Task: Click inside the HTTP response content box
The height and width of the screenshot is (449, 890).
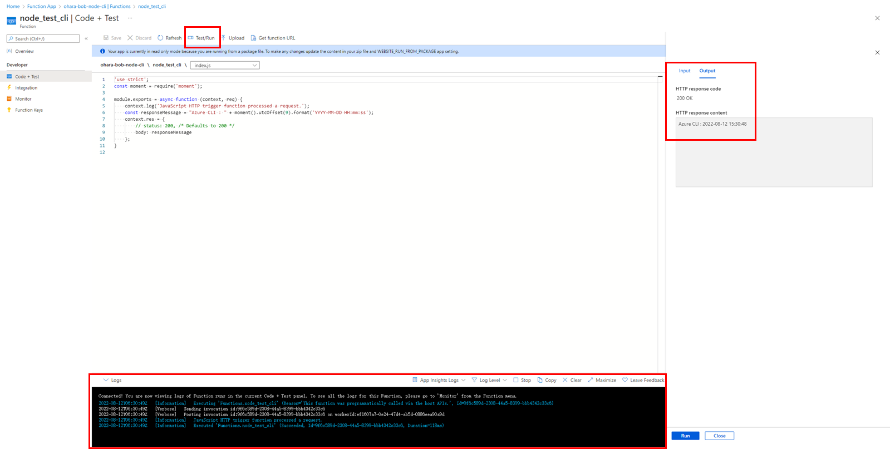Action: (774, 152)
